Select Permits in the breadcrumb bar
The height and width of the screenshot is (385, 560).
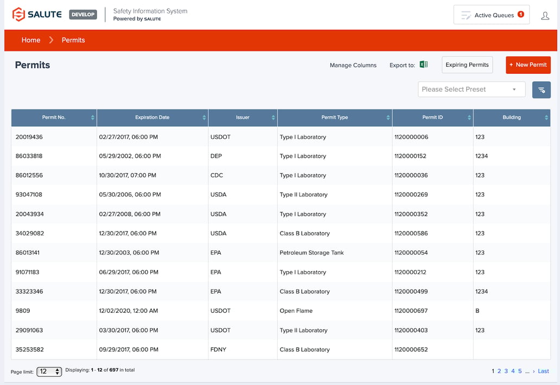tap(73, 40)
